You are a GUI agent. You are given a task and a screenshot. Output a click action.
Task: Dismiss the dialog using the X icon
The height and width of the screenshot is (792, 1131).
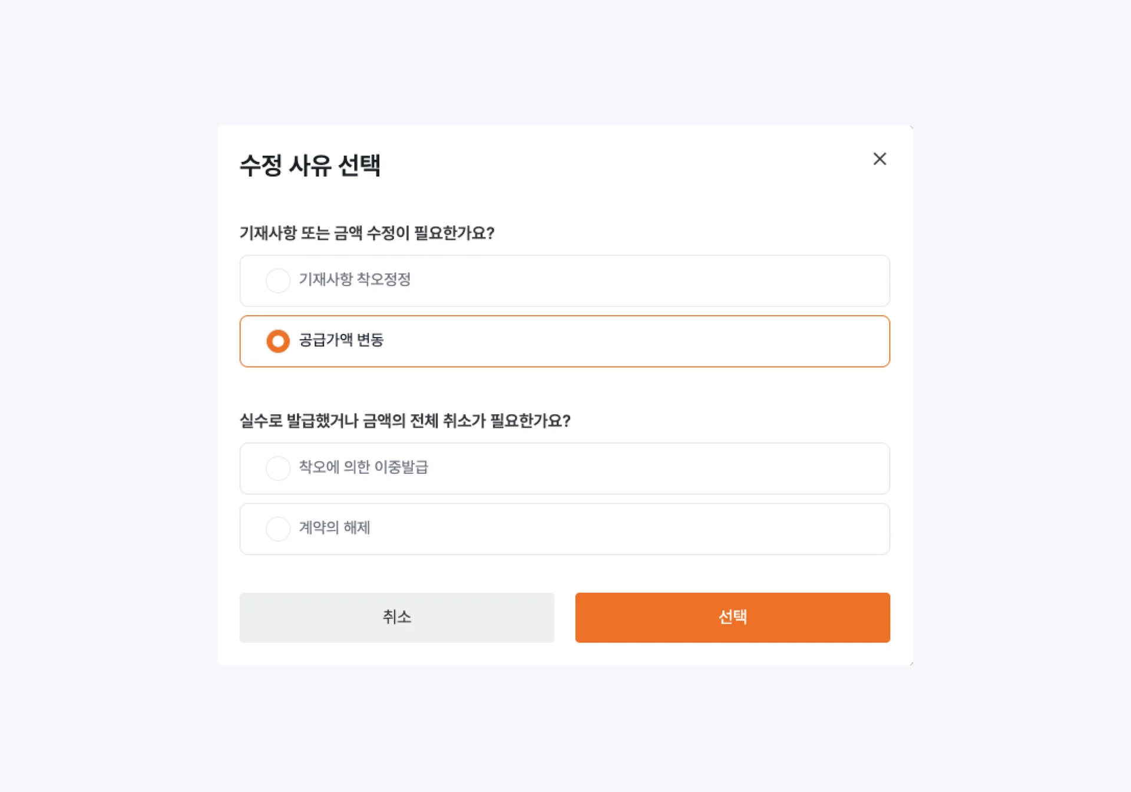coord(879,159)
